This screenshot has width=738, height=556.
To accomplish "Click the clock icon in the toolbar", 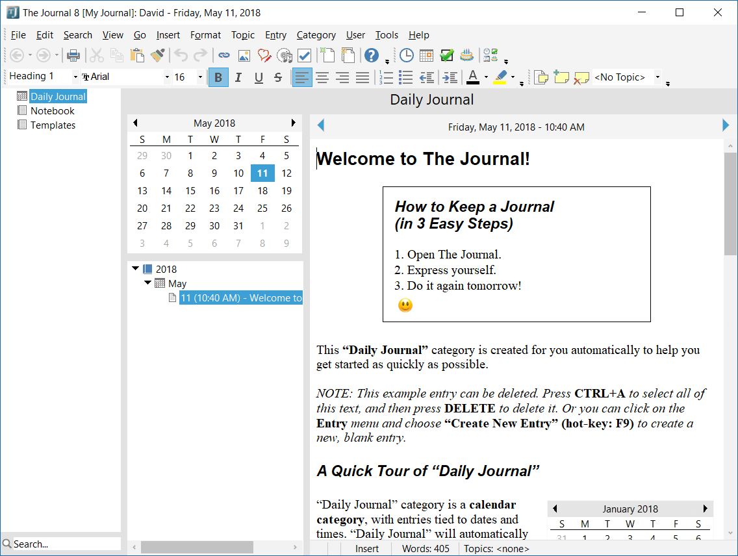I will point(406,55).
